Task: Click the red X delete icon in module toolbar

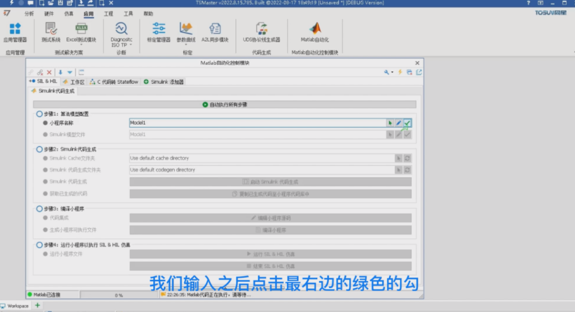Action: click(x=49, y=72)
